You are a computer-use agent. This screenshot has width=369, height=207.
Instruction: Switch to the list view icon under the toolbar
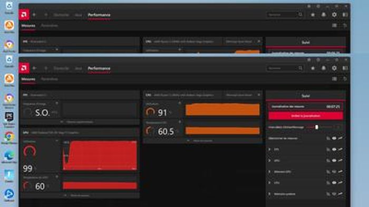(x=334, y=79)
